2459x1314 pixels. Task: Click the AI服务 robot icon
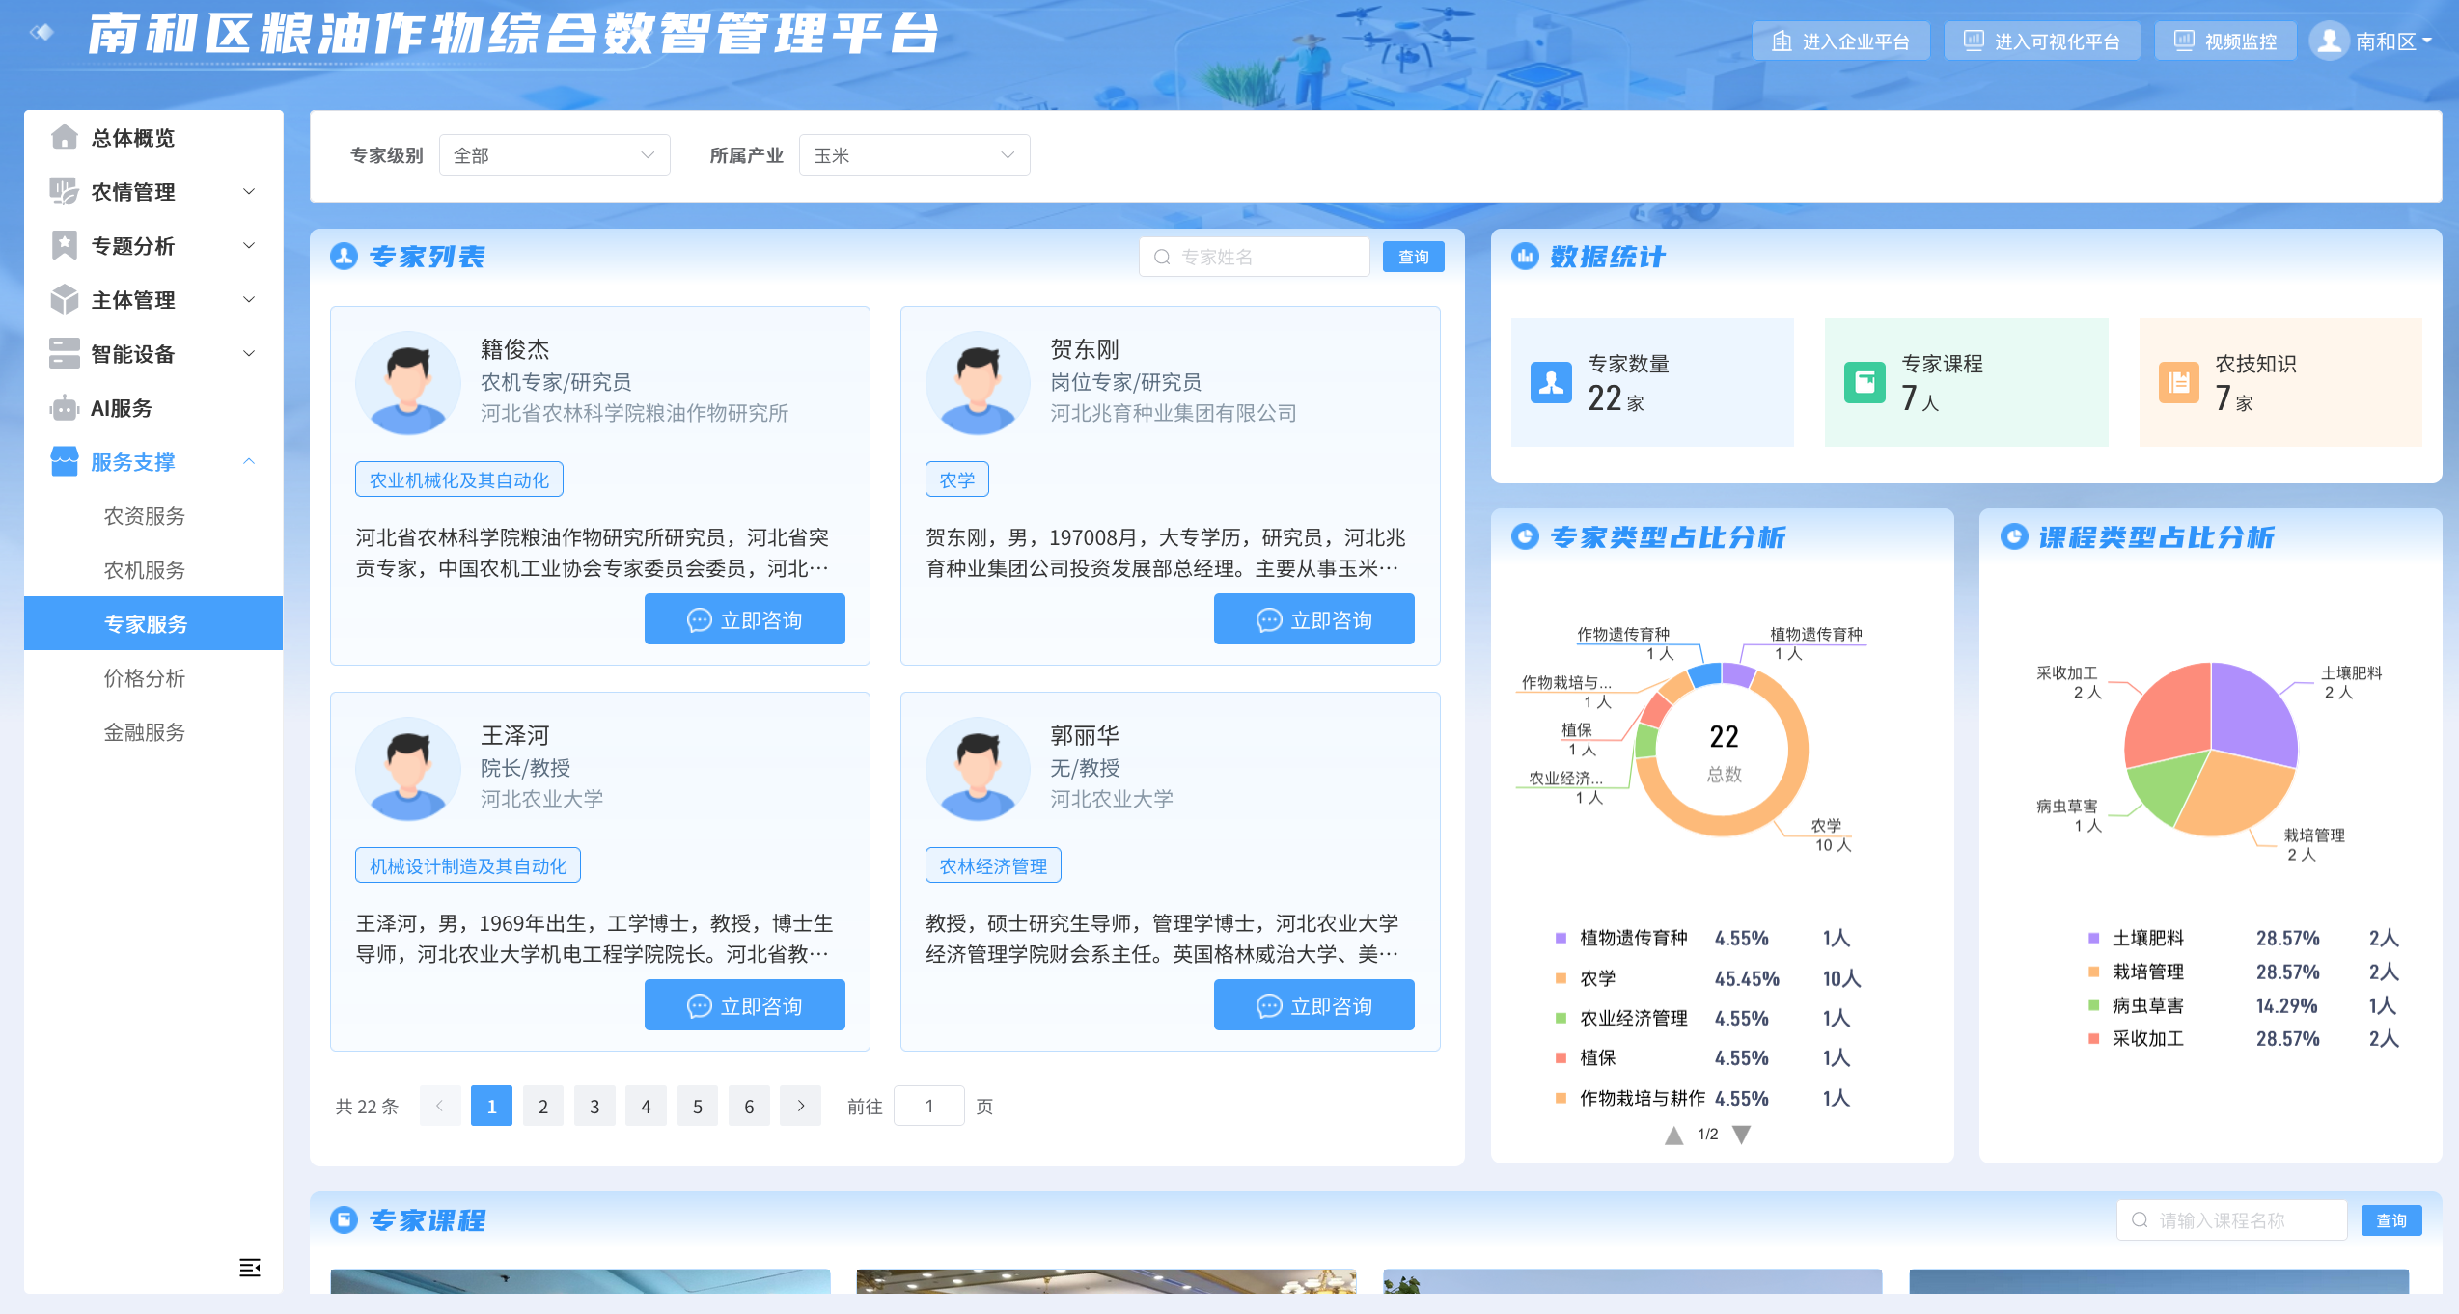64,408
